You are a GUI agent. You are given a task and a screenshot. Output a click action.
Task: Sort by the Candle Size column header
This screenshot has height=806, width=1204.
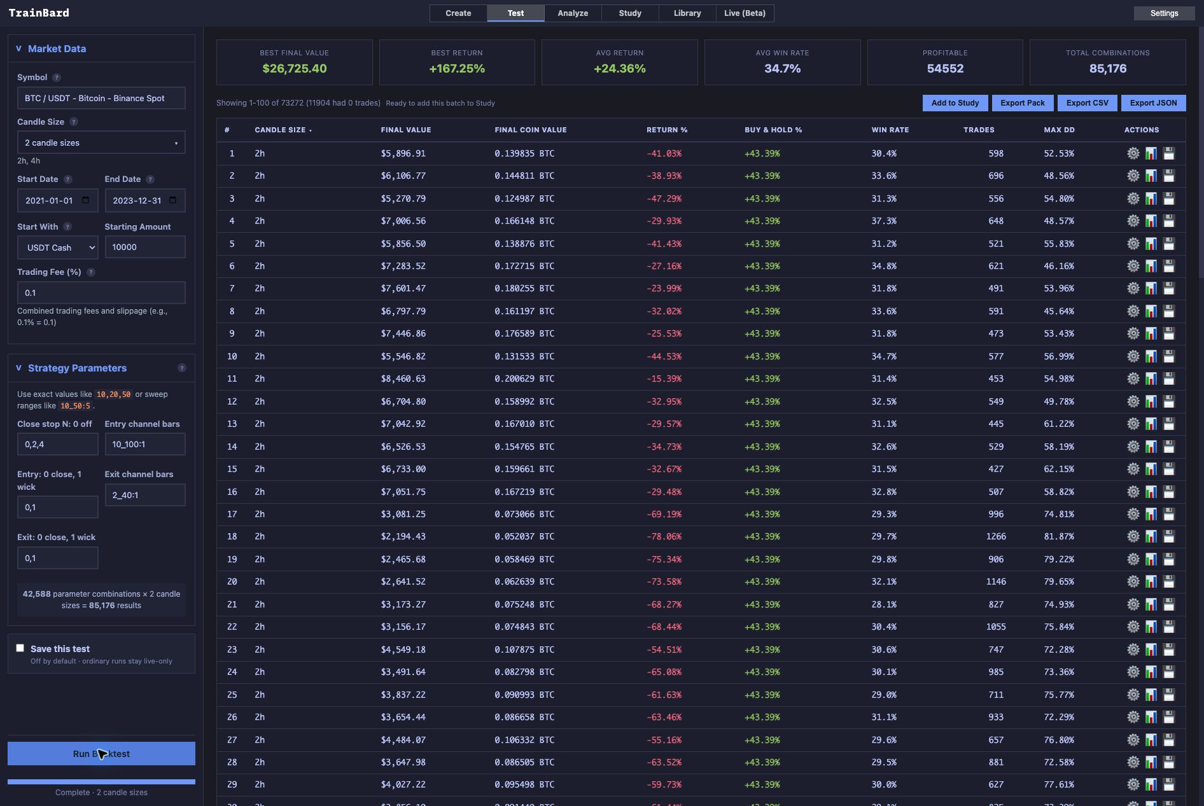coord(283,130)
